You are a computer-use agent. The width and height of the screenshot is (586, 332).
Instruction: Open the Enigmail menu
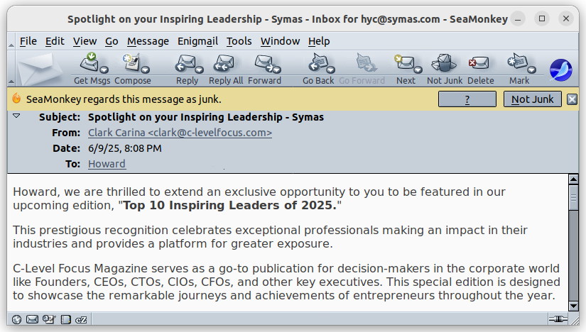[x=197, y=41]
